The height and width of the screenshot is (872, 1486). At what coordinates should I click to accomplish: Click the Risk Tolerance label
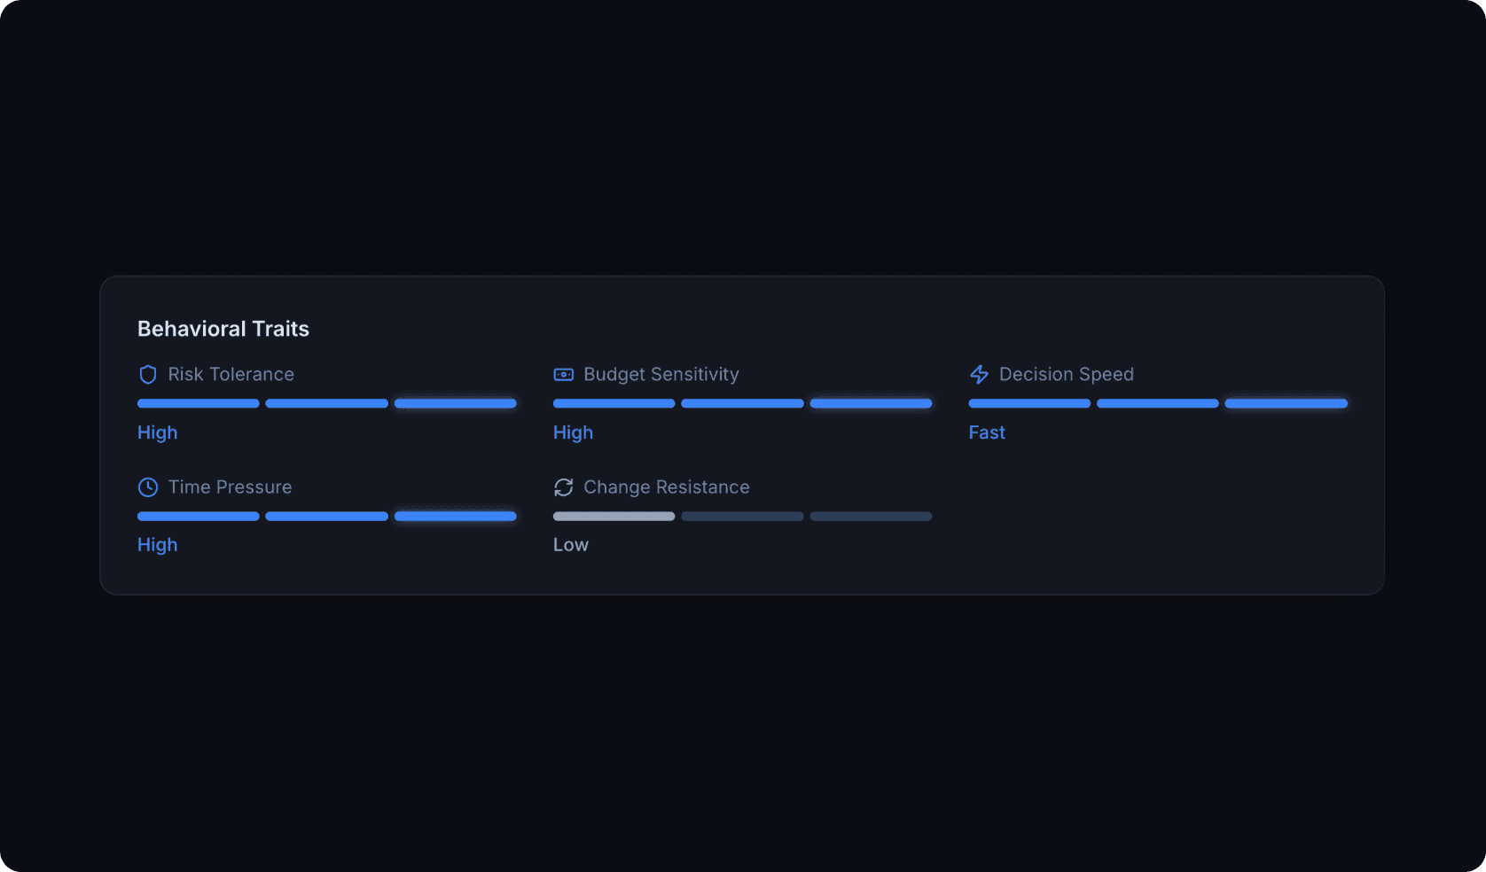[231, 375]
